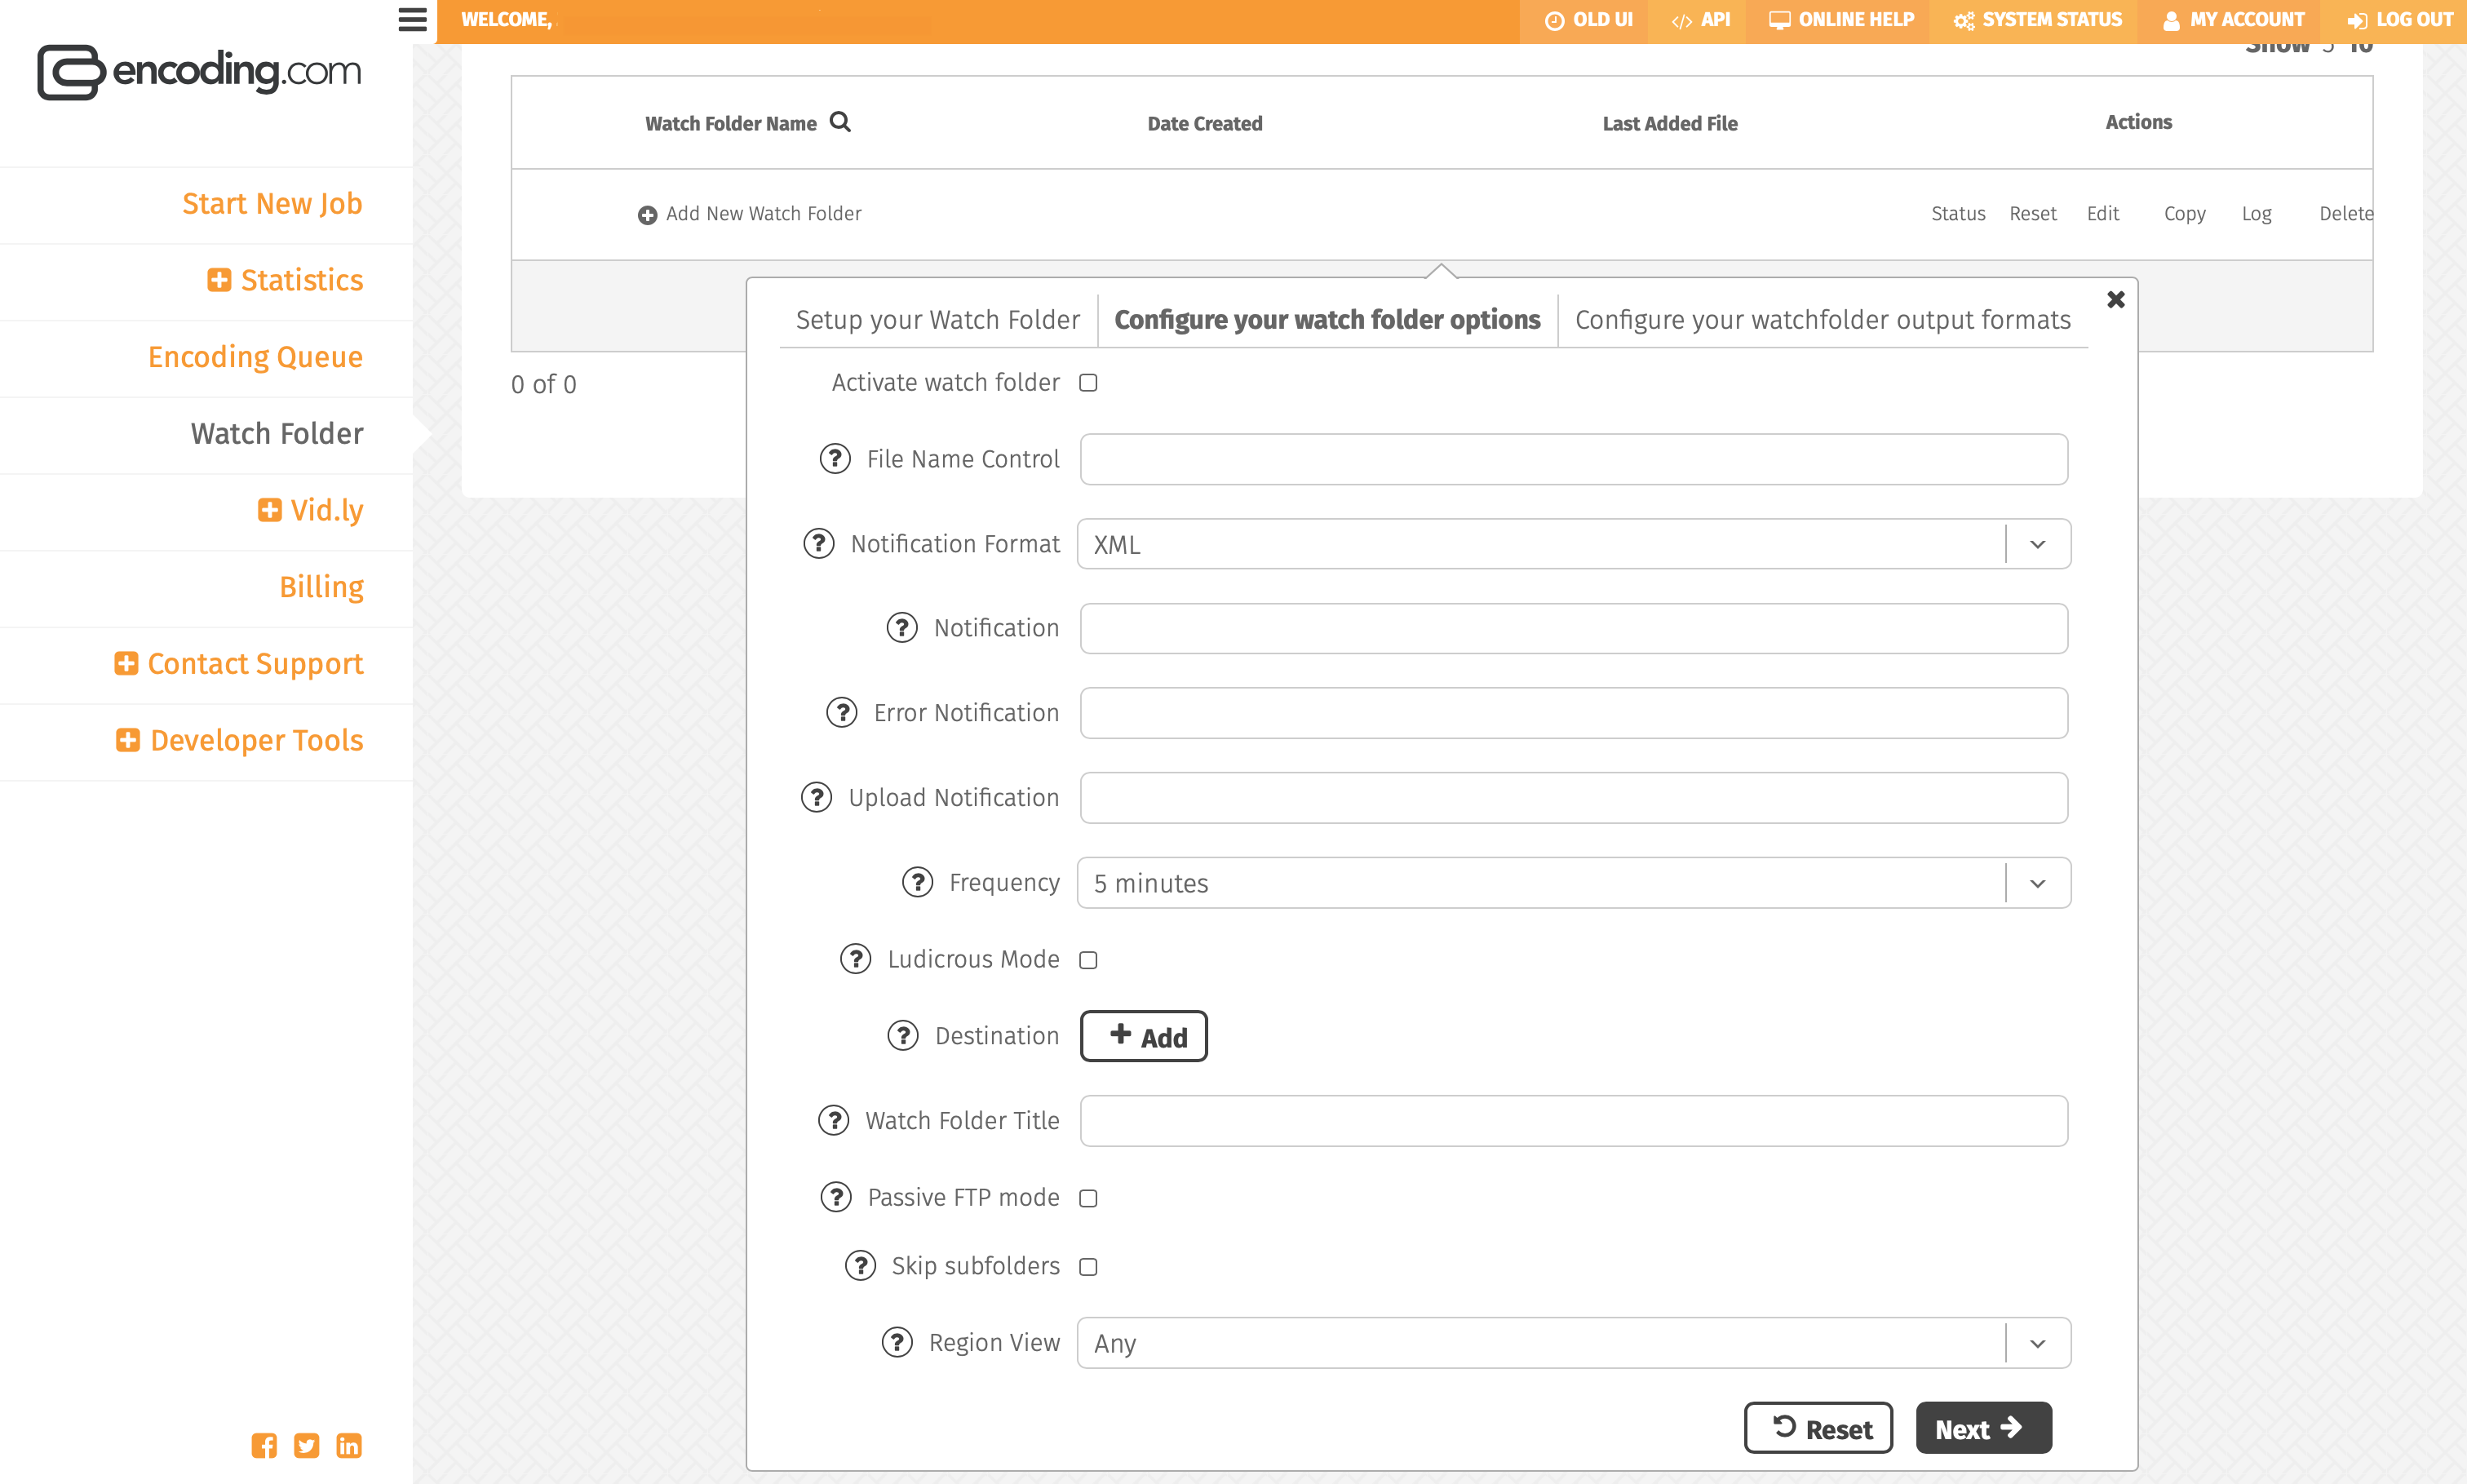Click the Region View help icon

(897, 1342)
